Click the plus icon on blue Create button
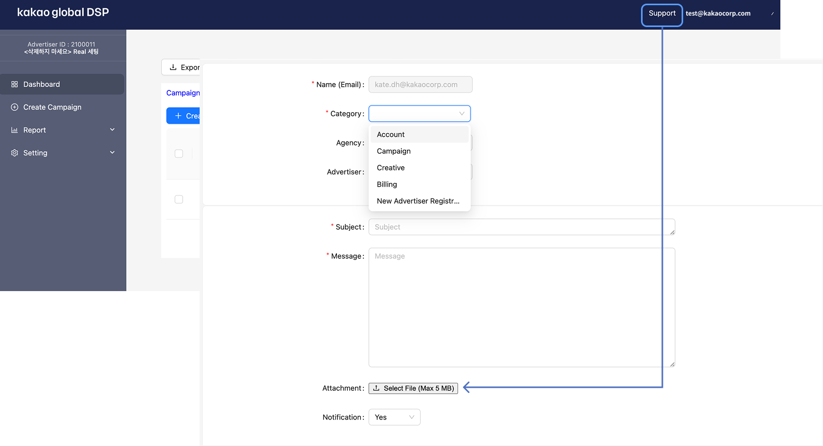Image resolution: width=823 pixels, height=446 pixels. click(x=178, y=116)
